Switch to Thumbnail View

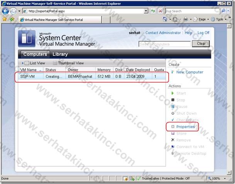pyautogui.click(x=68, y=63)
